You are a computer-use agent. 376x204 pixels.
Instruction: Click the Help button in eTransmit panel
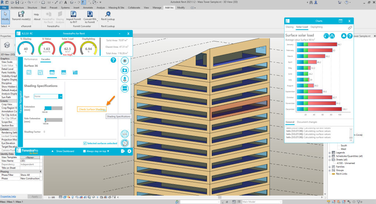coord(36,14)
